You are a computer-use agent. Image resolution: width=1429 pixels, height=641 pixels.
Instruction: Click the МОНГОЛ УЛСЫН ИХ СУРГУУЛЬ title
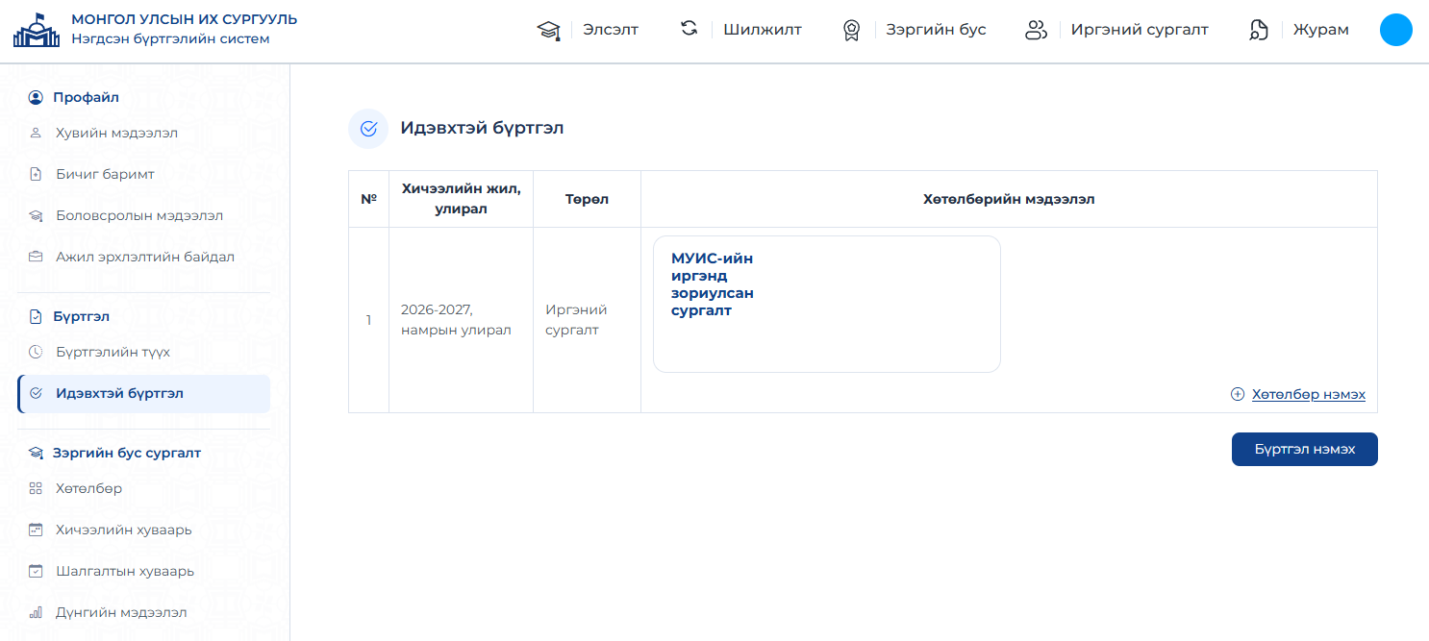point(184,19)
